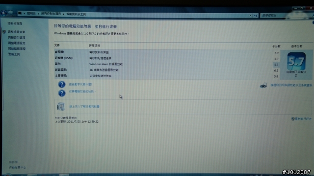Click the 元件 column header
Screen dimensions: 314x176
[57, 45]
